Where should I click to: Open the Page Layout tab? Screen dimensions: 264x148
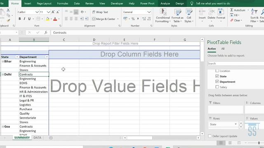(44, 4)
